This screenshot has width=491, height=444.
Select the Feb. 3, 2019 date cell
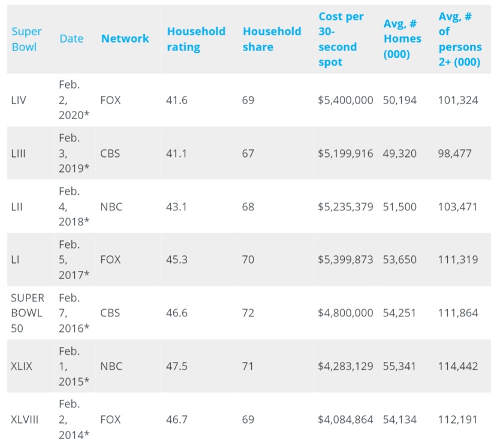tap(73, 153)
